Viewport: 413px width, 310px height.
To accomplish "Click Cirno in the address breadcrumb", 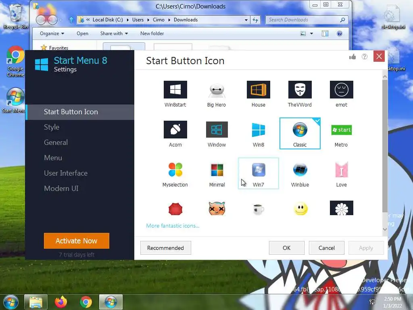I will [x=159, y=20].
